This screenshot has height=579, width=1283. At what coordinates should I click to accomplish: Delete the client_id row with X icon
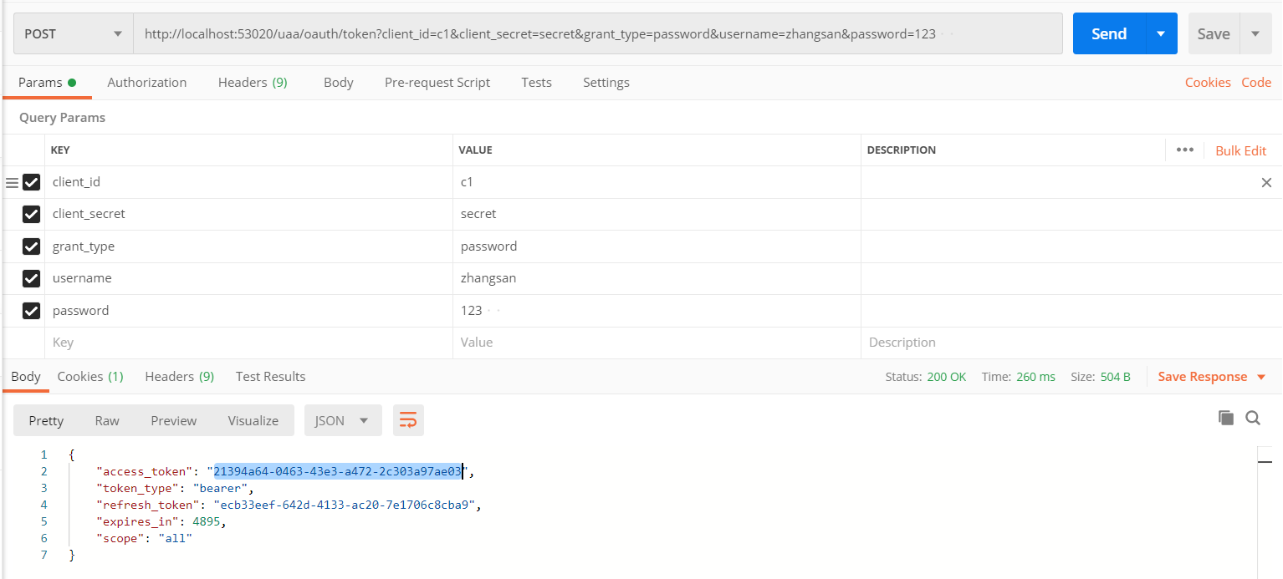pos(1266,182)
